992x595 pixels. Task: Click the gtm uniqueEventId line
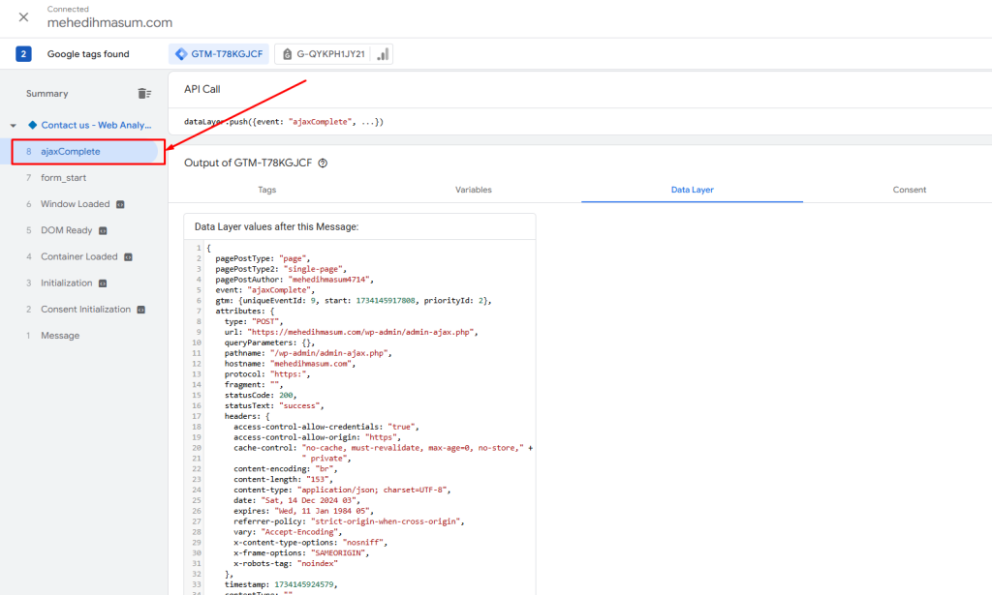(x=353, y=301)
